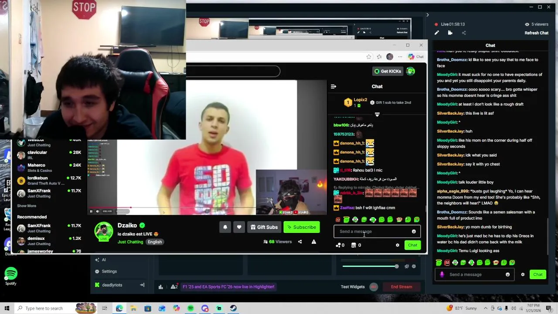Toggle mute icon beside mixer slider

click(406, 266)
